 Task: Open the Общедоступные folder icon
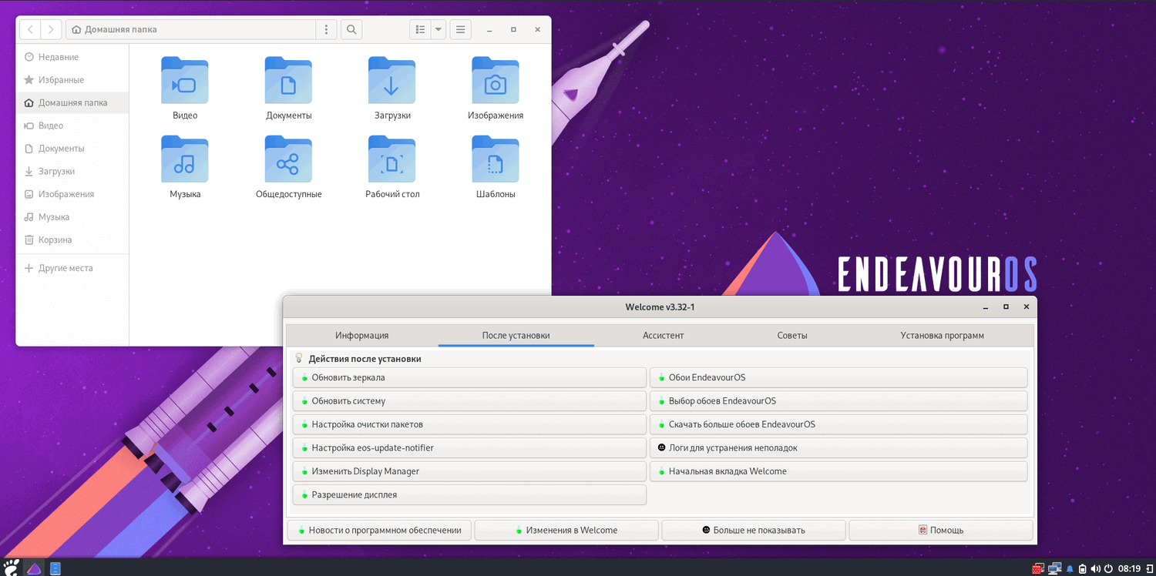[x=288, y=159]
